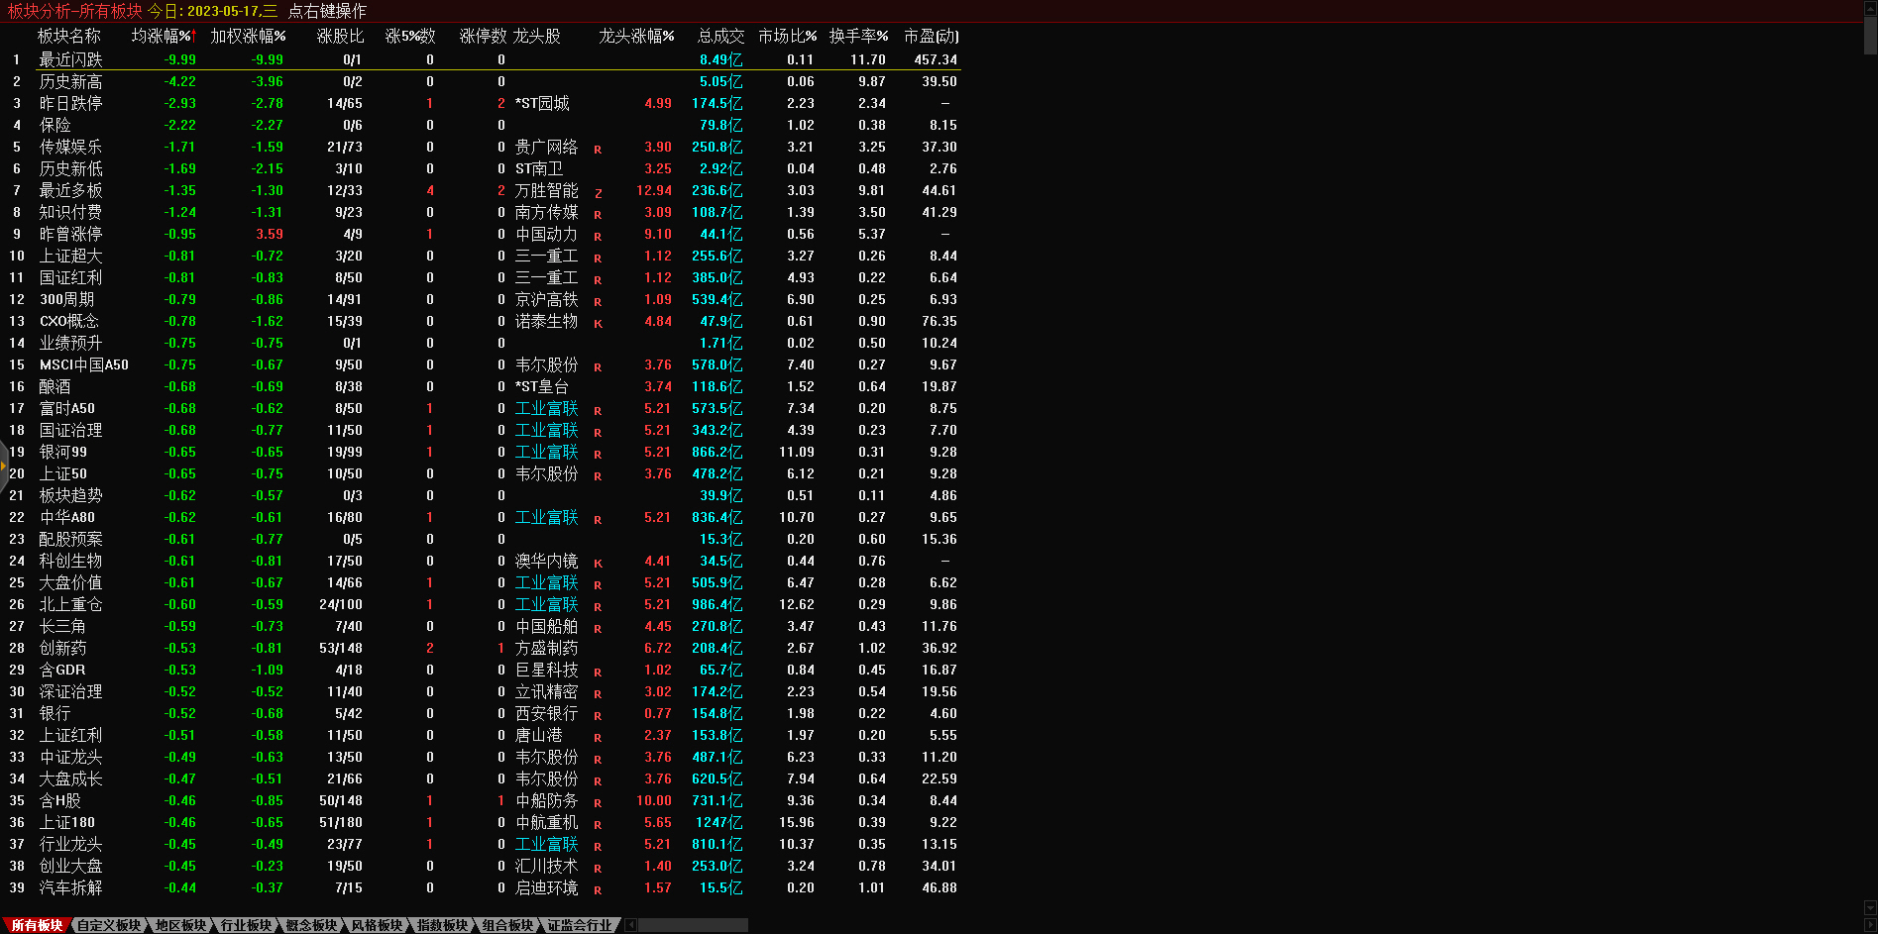Select the 酿酒 sector row

tap(55, 386)
